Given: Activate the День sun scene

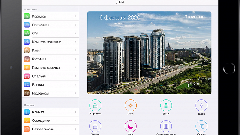Looking at the screenshot, I should [x=130, y=105].
